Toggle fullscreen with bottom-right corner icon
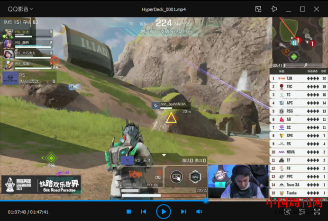This screenshot has width=328, height=221. pos(317,212)
